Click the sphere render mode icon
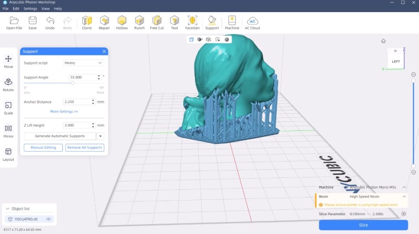 coord(227,40)
